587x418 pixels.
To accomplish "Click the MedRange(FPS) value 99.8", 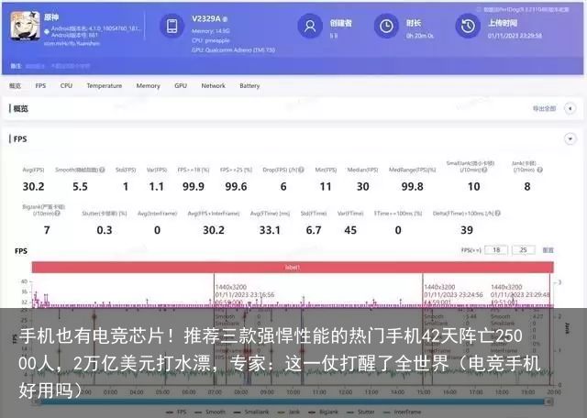I will (x=412, y=187).
